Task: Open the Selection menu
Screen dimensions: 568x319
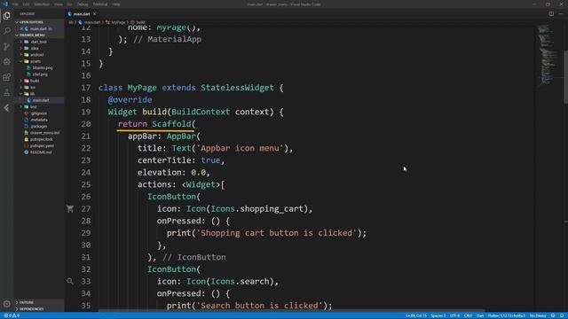Action: click(42, 4)
